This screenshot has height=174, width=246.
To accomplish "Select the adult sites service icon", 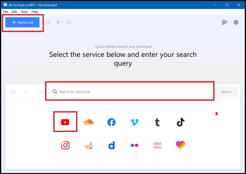I will coord(157,145).
